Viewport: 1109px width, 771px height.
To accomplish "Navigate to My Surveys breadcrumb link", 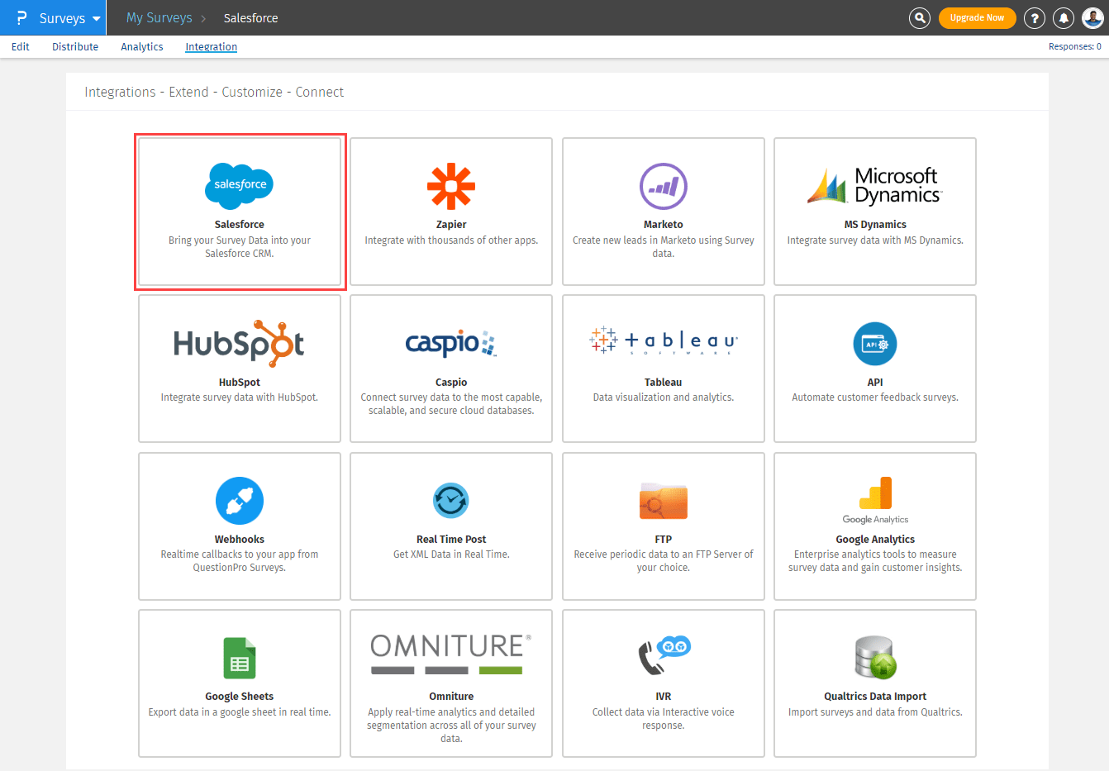I will coord(159,18).
